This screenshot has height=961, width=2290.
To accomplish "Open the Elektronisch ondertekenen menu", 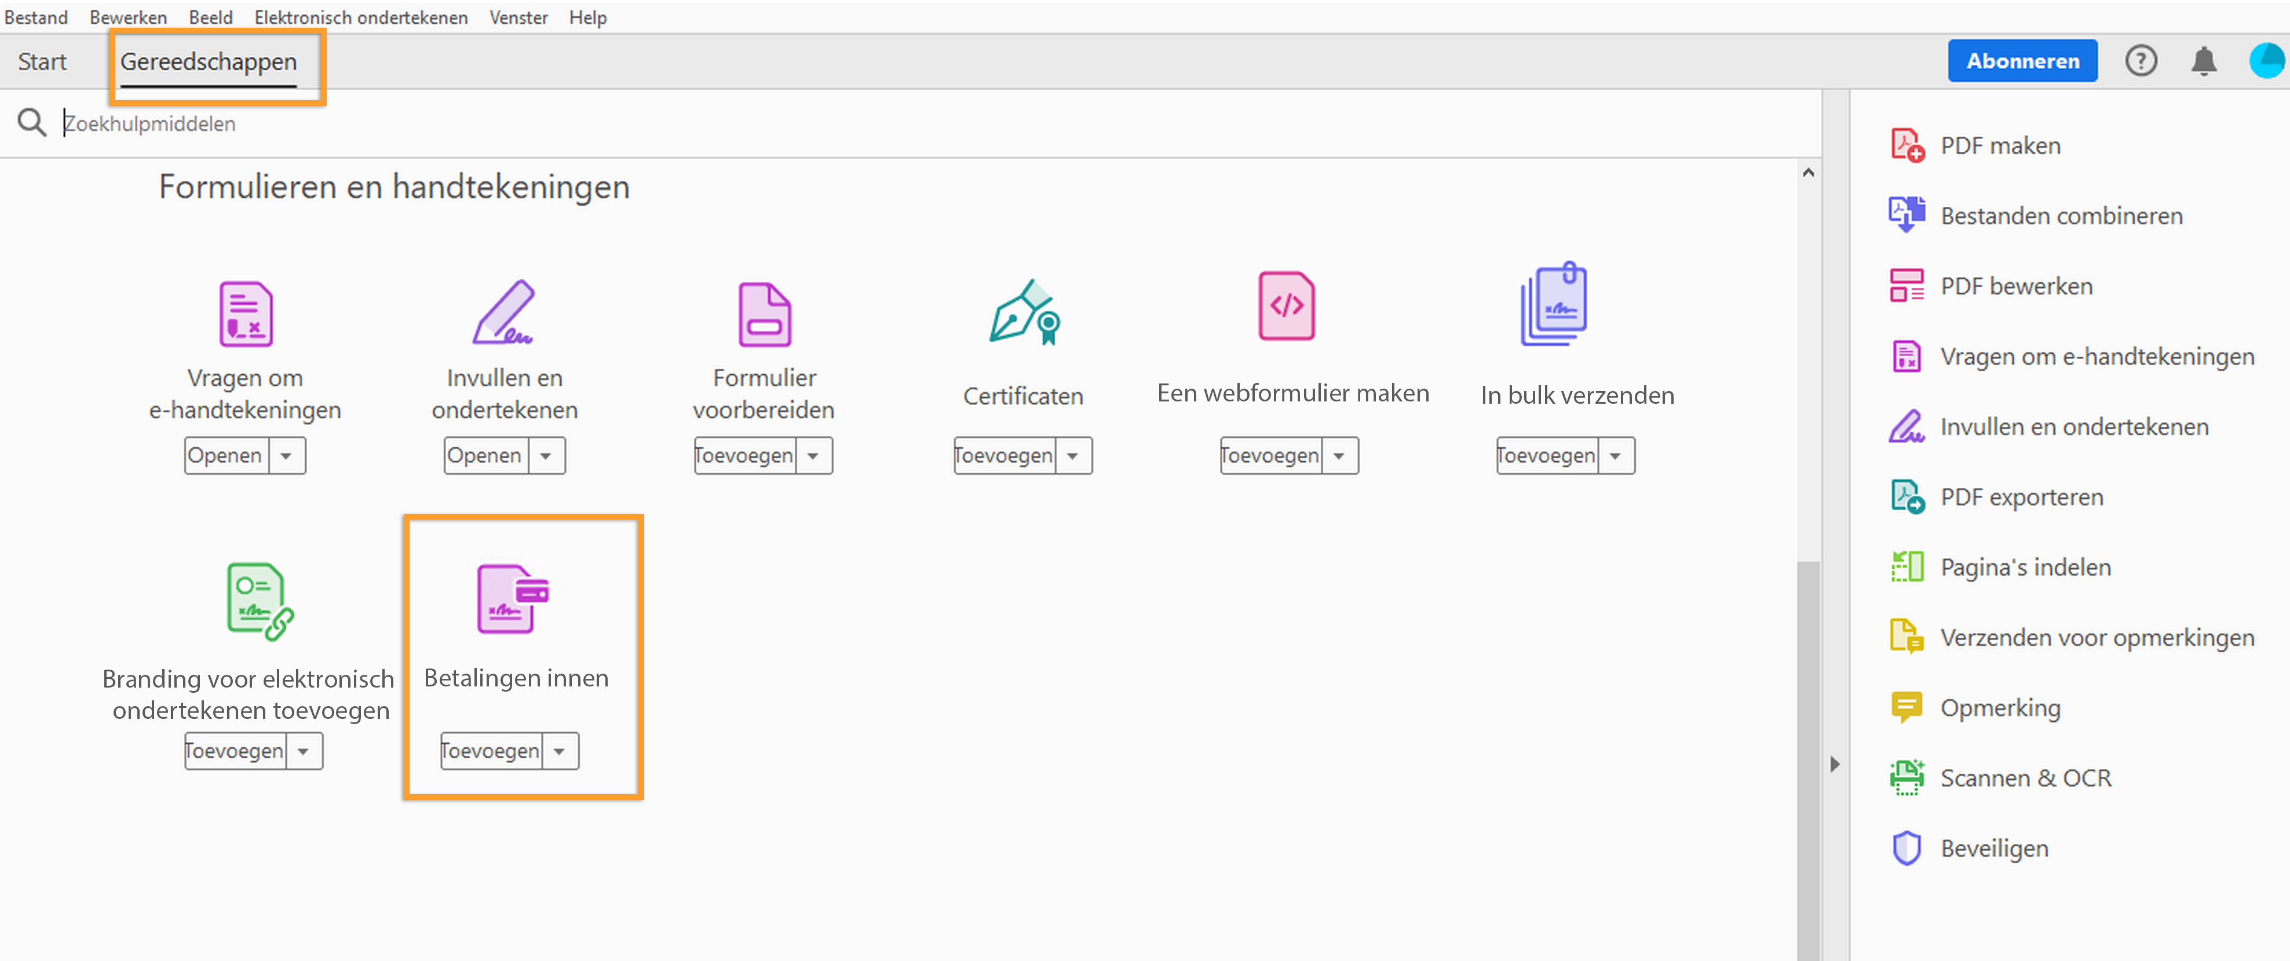I will click(x=361, y=18).
